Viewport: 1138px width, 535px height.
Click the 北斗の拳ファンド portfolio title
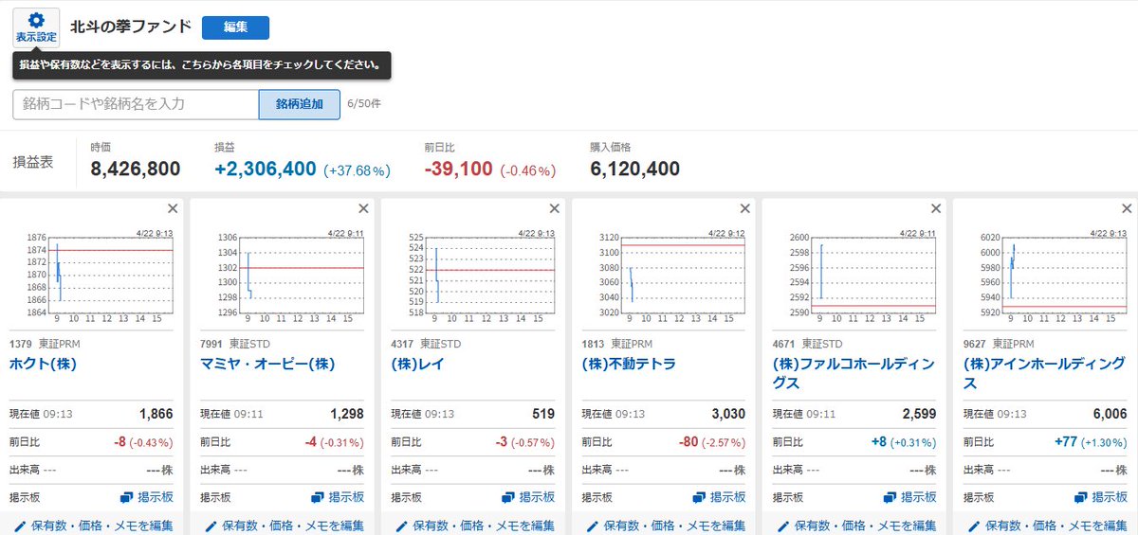pyautogui.click(x=131, y=26)
